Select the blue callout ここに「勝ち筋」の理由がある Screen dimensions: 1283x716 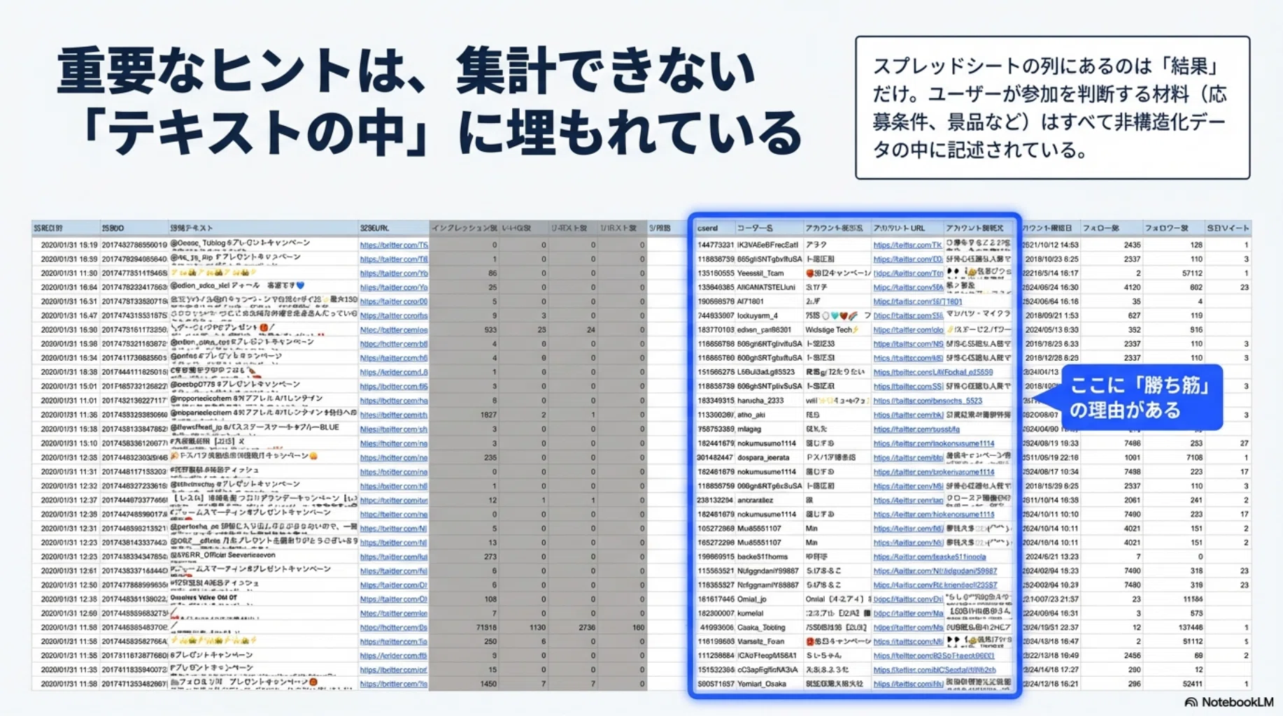click(x=1140, y=397)
